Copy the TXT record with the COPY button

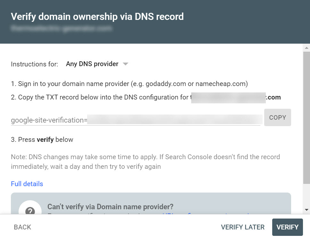point(277,117)
